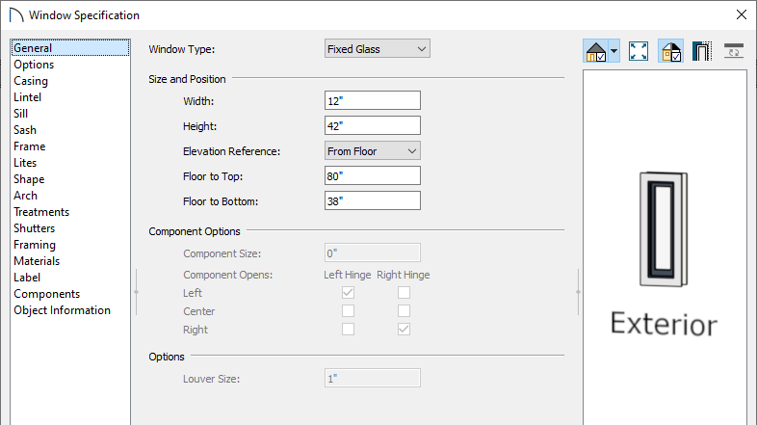Toggle Right component Right Hinge checkbox
Screen dimensions: 757x425
404,330
